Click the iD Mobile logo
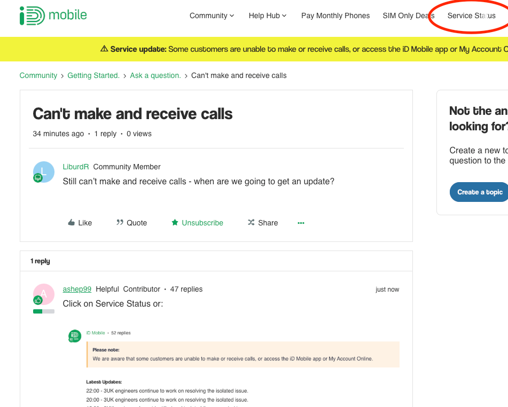 (53, 15)
